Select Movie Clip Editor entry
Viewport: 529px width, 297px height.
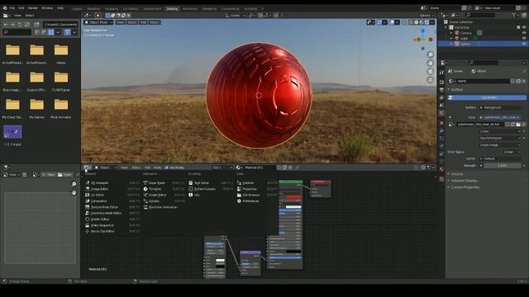(x=102, y=231)
